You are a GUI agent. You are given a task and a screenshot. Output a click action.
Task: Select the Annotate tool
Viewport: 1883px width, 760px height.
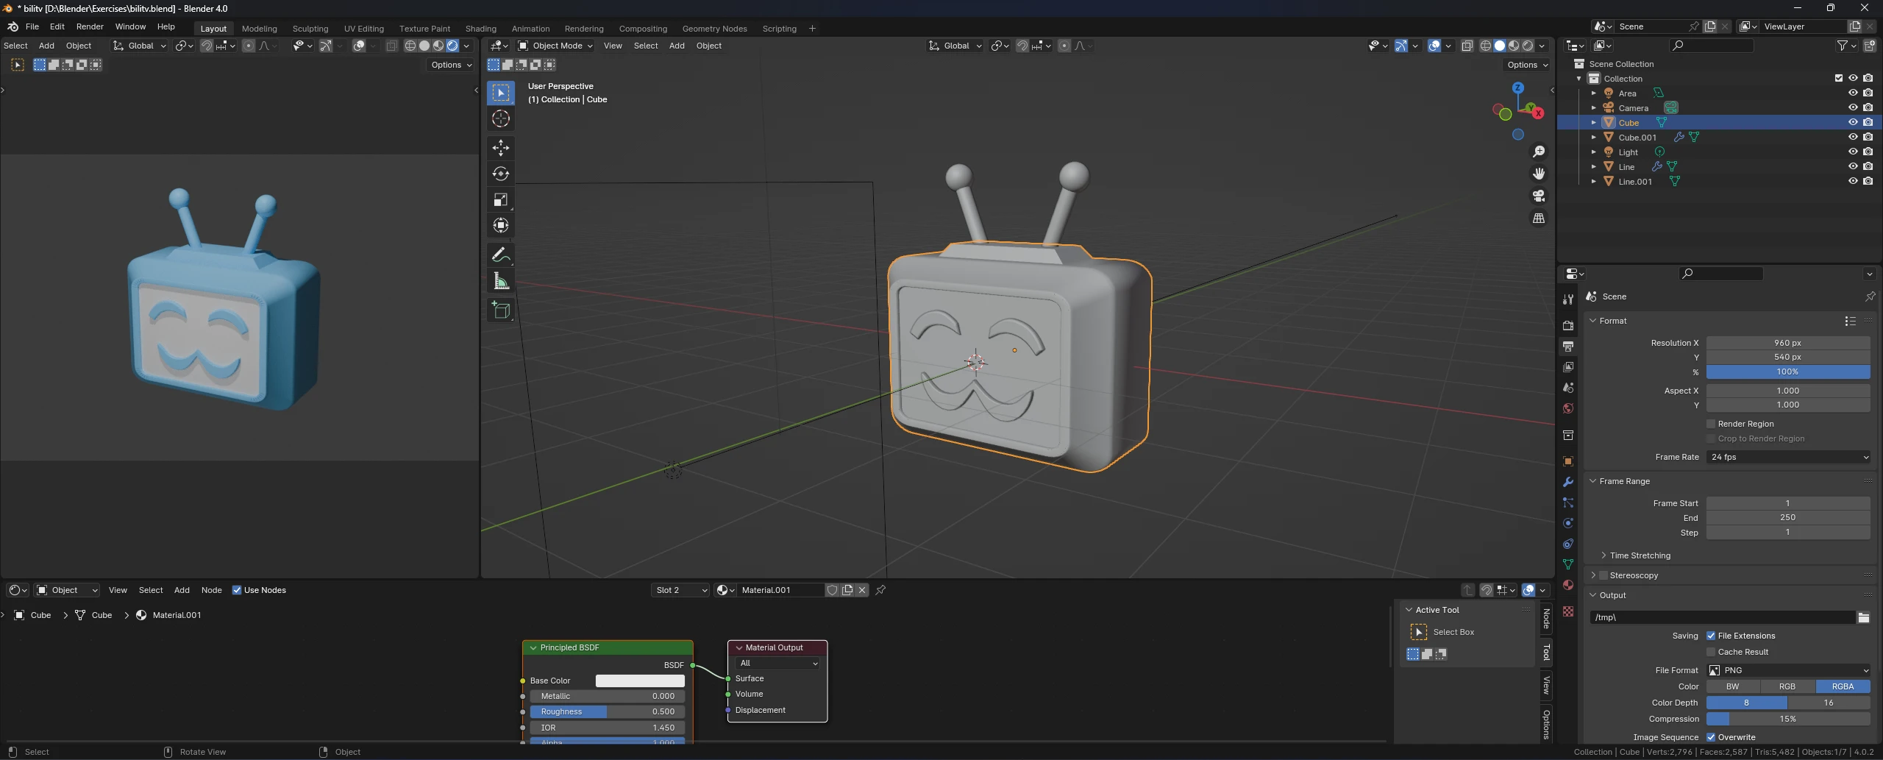[x=501, y=255]
